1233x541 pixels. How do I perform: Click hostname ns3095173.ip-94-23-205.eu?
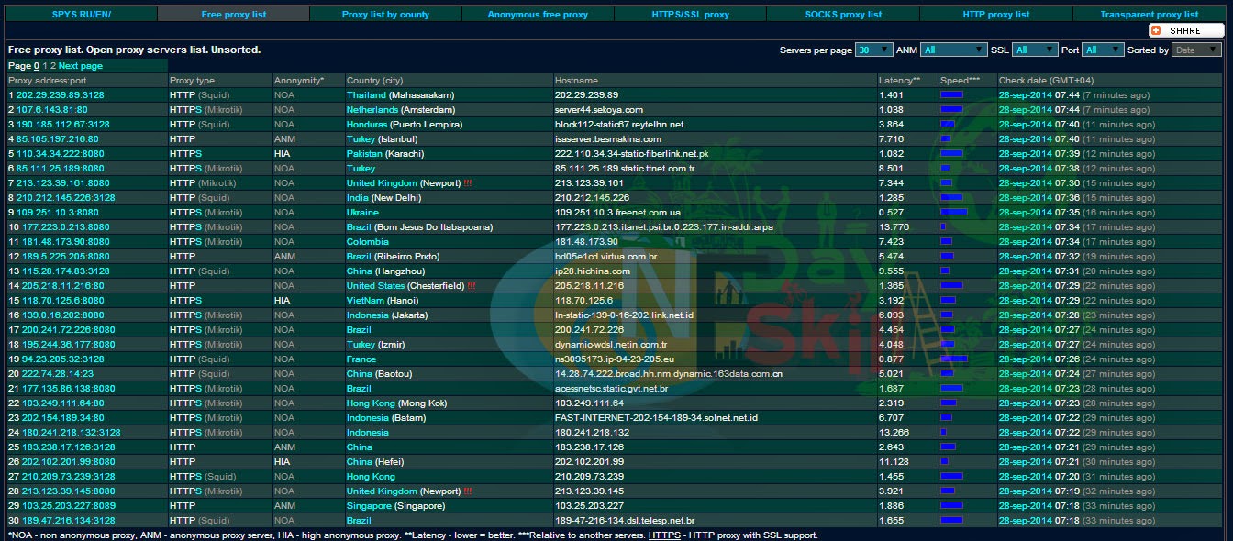coord(615,359)
